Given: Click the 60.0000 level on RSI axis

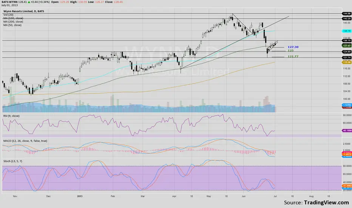Looking at the screenshot, I should tap(347, 123).
